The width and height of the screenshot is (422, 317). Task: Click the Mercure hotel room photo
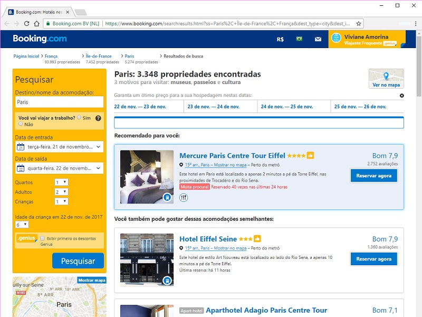(147, 177)
